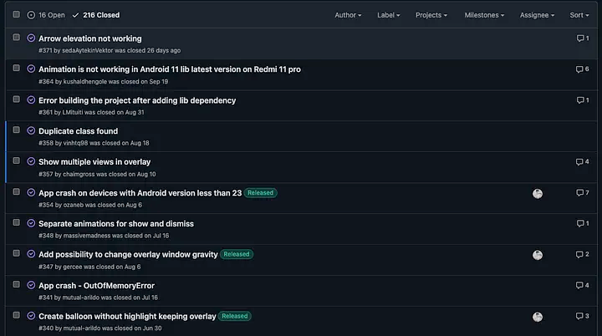Screen dimensions: 602x336
Task: Click assignee avatar on overlay window gravity issue
Action: (538, 255)
